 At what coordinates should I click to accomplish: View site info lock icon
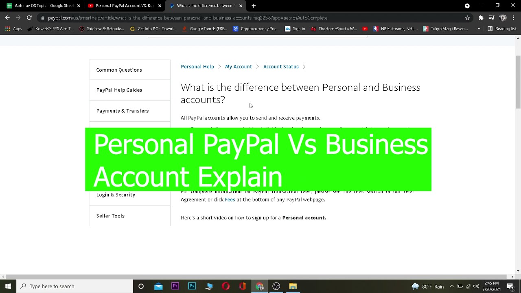pos(42,18)
